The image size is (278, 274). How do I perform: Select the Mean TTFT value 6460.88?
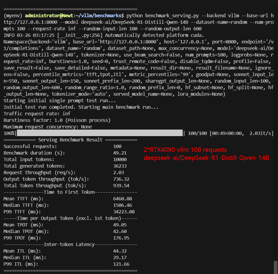[x=122, y=199]
